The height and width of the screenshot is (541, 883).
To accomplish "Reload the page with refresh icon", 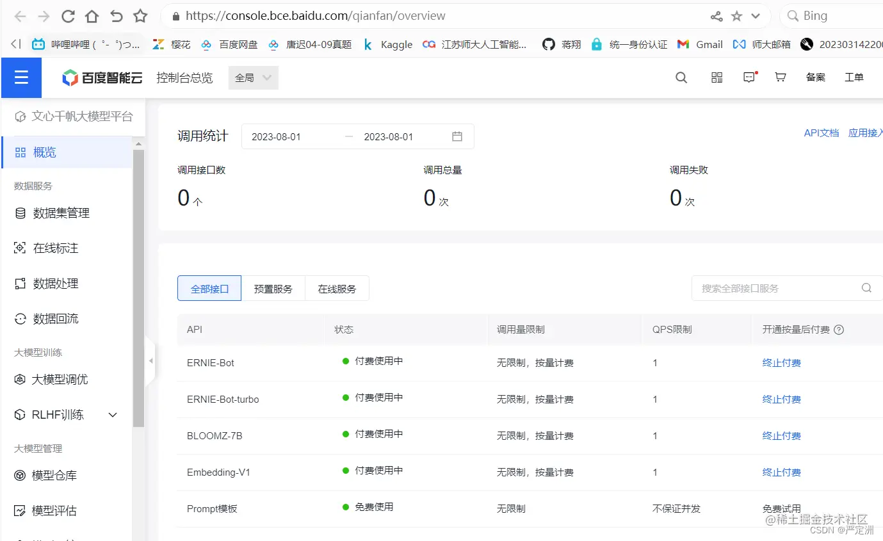I will (x=68, y=16).
